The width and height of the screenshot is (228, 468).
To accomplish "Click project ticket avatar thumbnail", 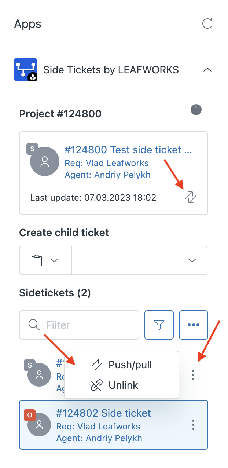I will click(x=44, y=161).
